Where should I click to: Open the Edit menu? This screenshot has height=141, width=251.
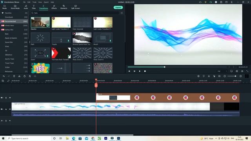click(x=29, y=2)
